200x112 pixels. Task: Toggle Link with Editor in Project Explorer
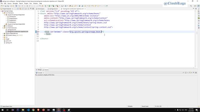(x=20, y=9)
